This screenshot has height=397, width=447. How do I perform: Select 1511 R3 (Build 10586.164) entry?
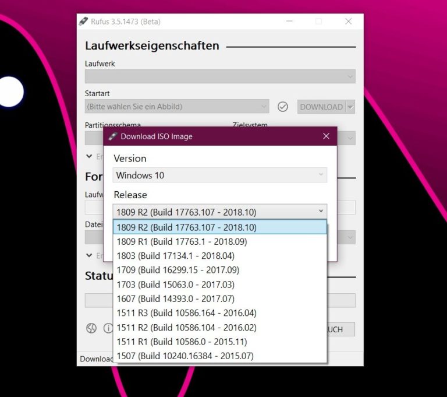[x=220, y=313]
